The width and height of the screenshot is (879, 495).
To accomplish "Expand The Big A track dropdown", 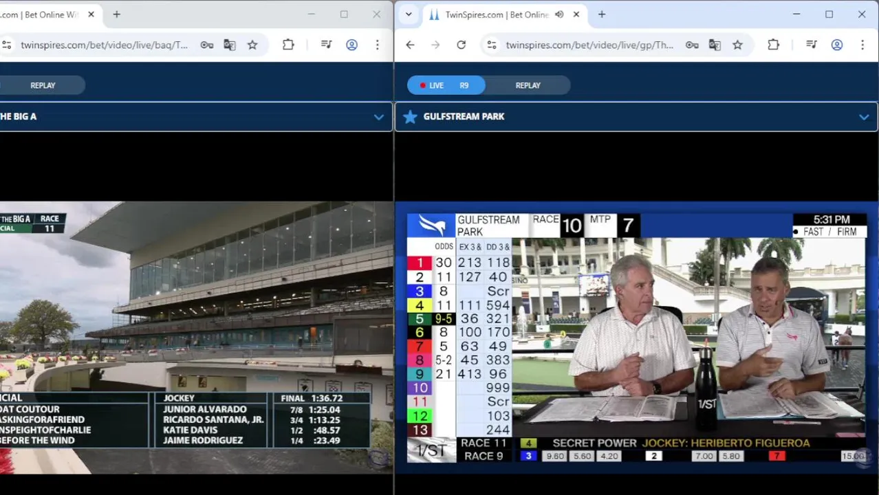I will click(379, 117).
